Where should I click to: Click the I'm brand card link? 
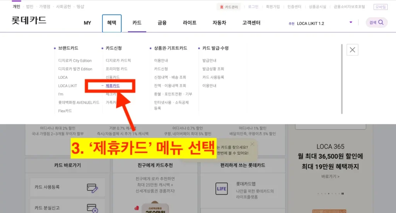[x=61, y=94]
